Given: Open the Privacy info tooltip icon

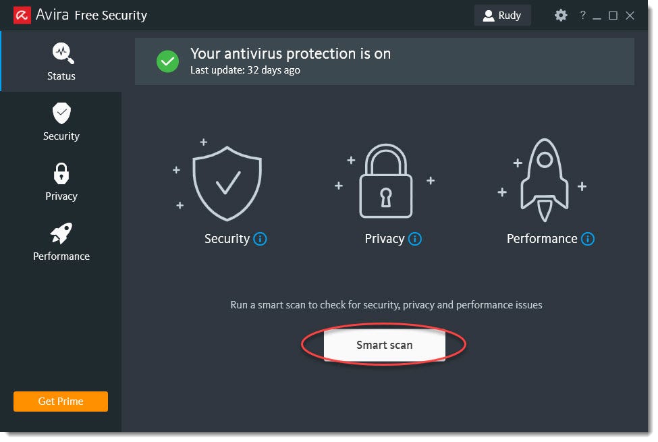Looking at the screenshot, I should [x=416, y=239].
